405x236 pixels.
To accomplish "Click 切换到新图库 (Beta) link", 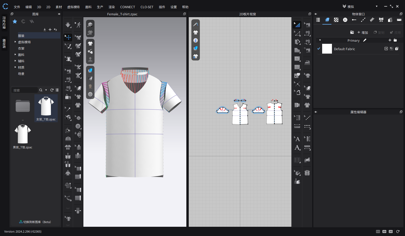I will (x=35, y=222).
